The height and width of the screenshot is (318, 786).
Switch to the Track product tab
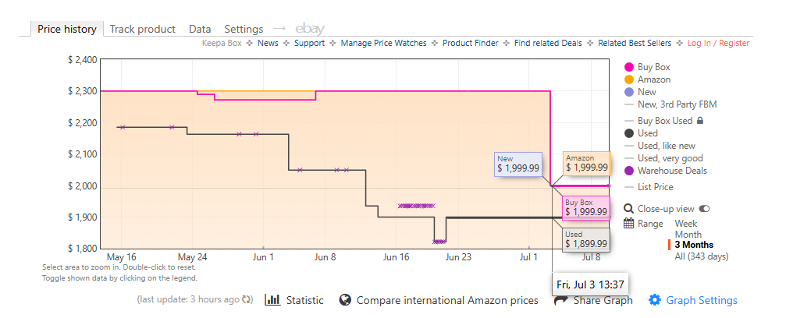pyautogui.click(x=142, y=29)
